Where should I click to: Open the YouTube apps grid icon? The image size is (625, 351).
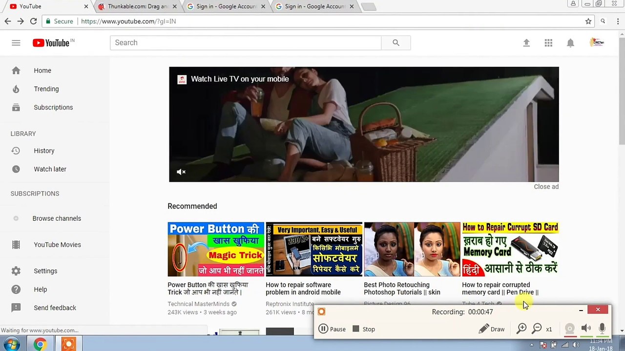[548, 43]
